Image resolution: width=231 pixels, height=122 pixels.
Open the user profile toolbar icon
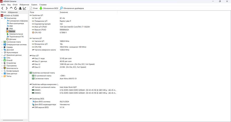[20, 8]
